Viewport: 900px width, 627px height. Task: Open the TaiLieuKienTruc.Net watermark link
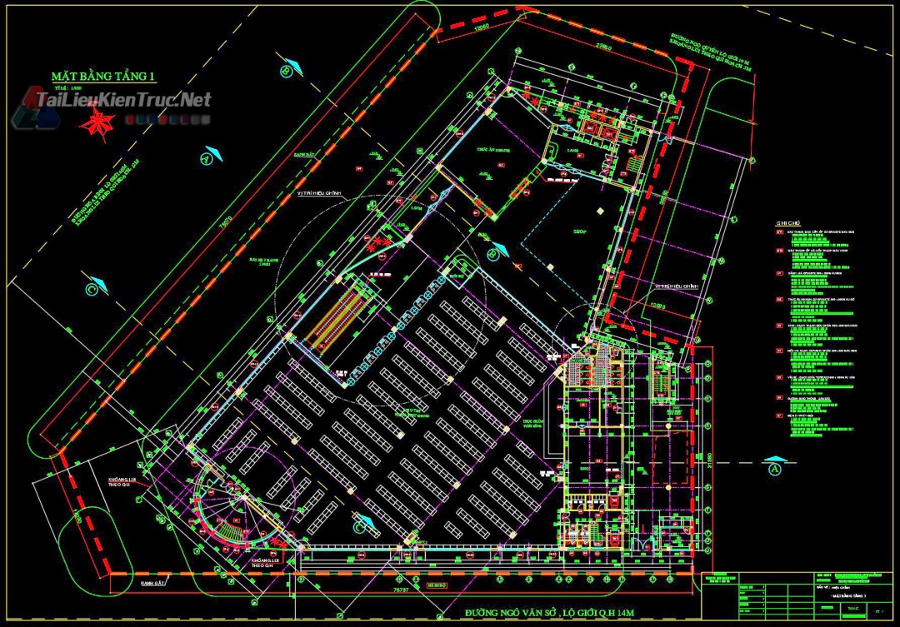tap(123, 101)
